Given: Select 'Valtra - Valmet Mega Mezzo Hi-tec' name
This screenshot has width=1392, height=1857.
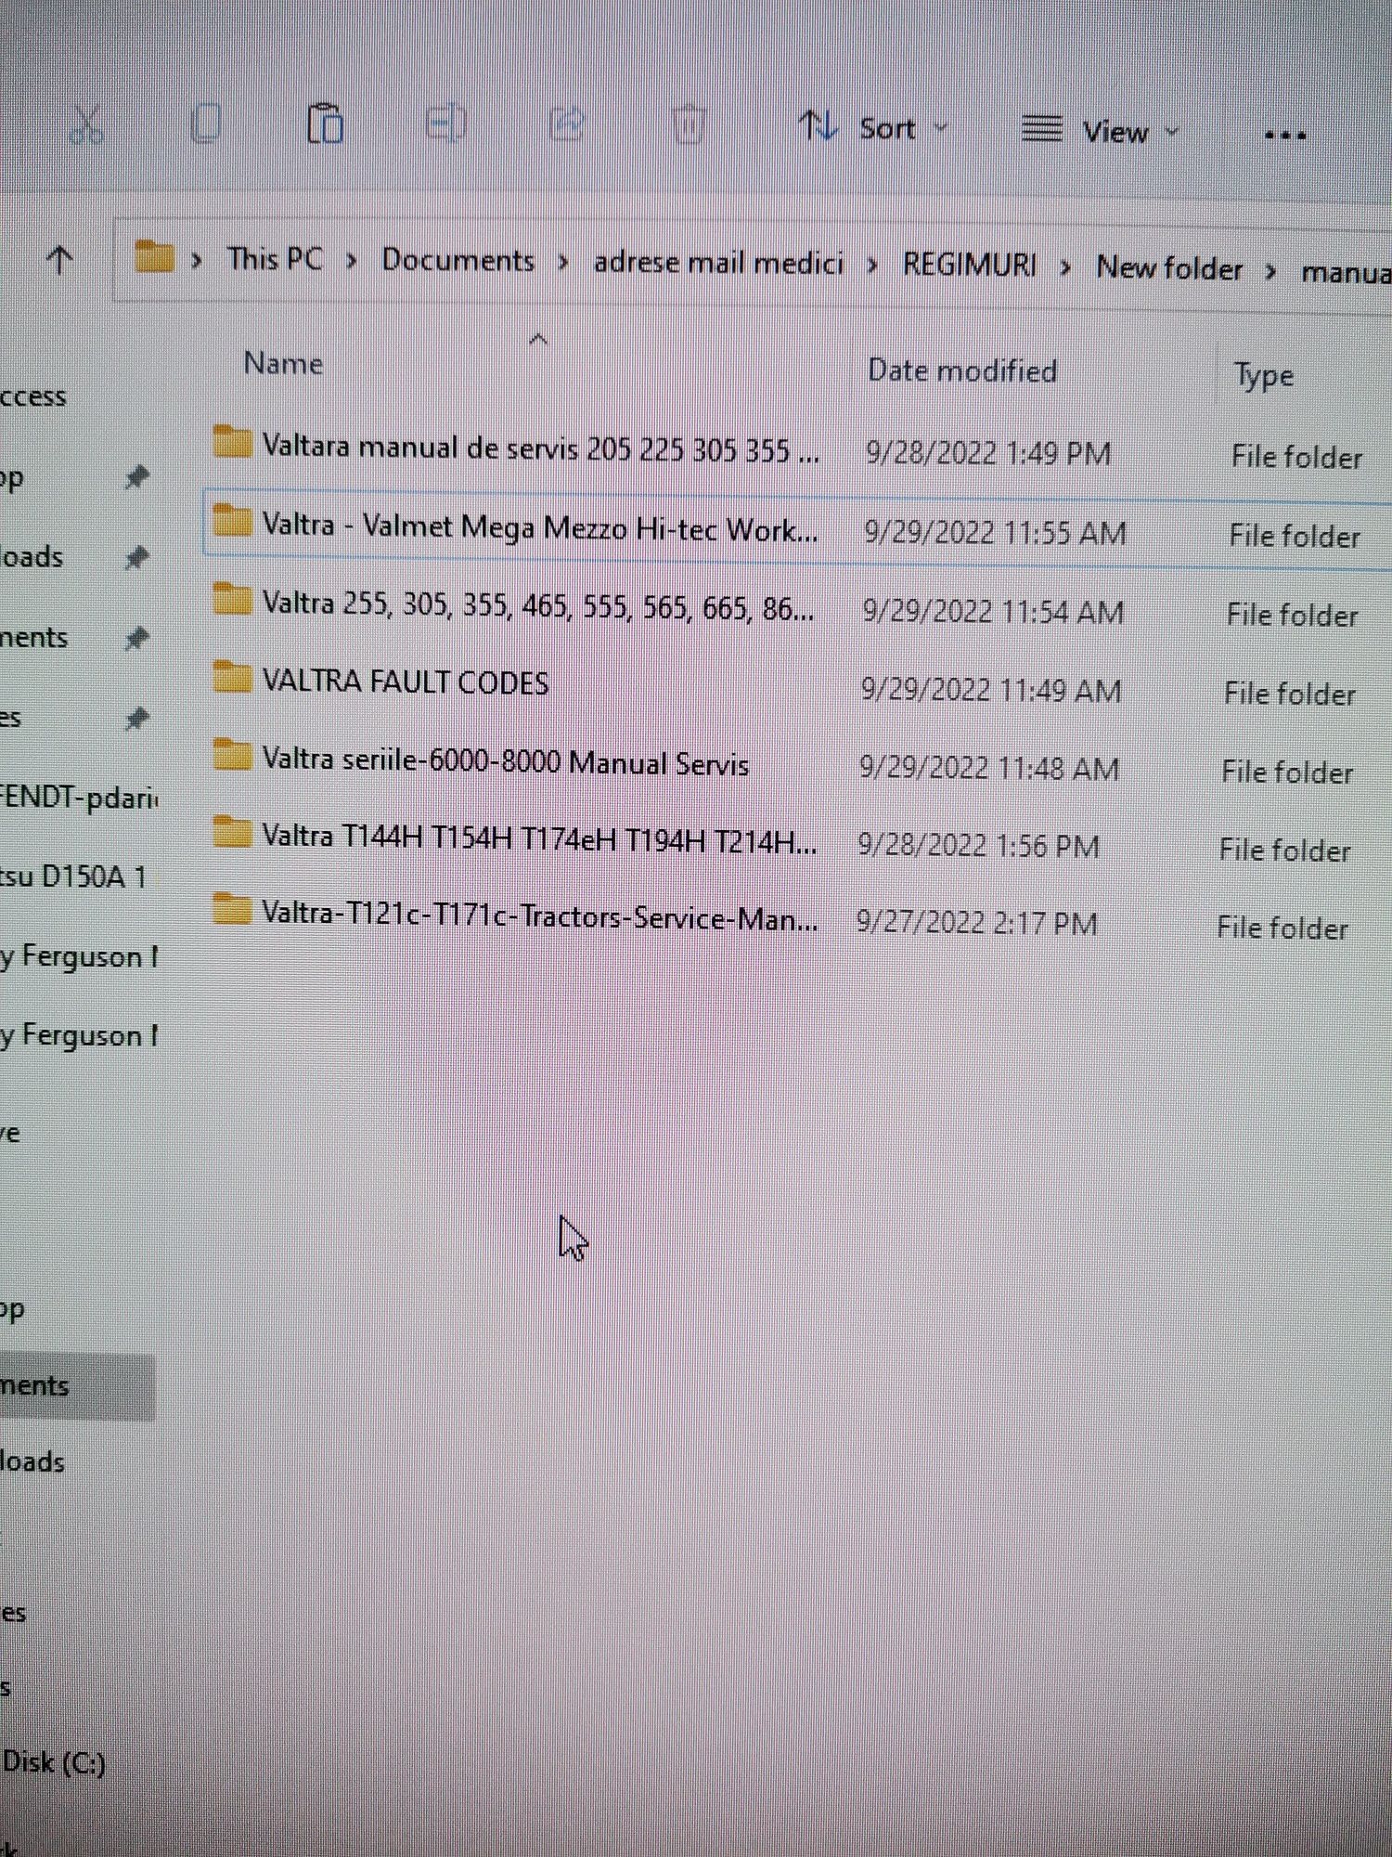Looking at the screenshot, I should (540, 527).
